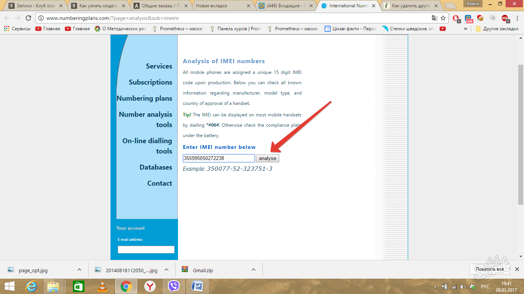Click the Databases link in sidebar

(x=156, y=167)
